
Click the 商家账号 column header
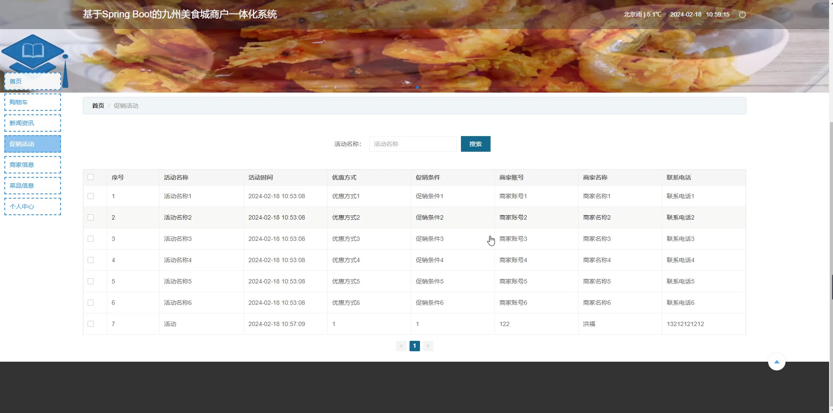click(x=511, y=177)
